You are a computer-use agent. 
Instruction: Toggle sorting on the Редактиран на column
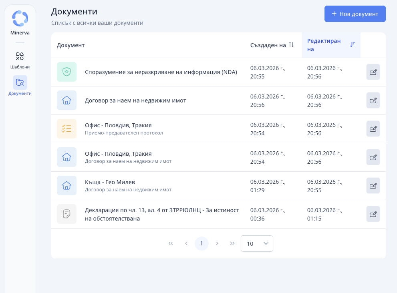(352, 44)
